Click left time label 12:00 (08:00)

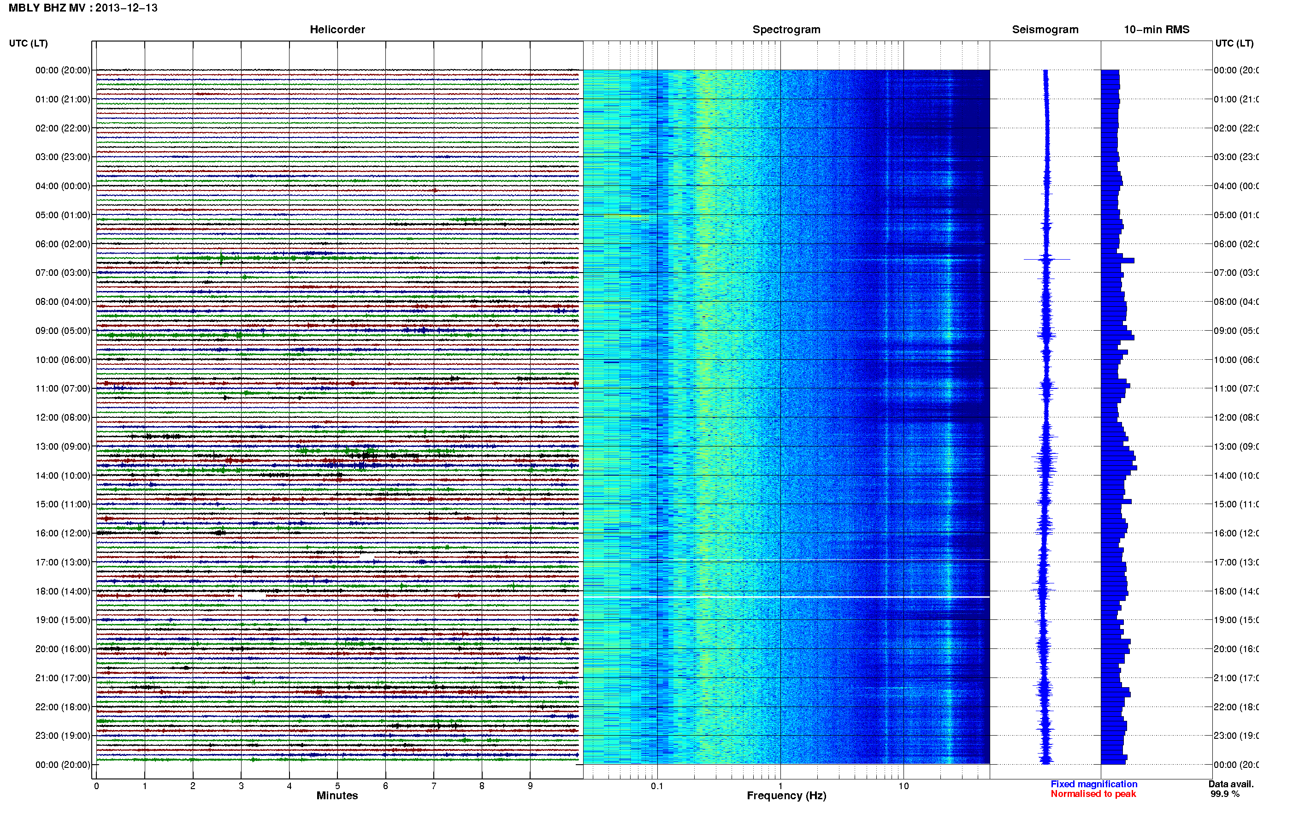63,417
